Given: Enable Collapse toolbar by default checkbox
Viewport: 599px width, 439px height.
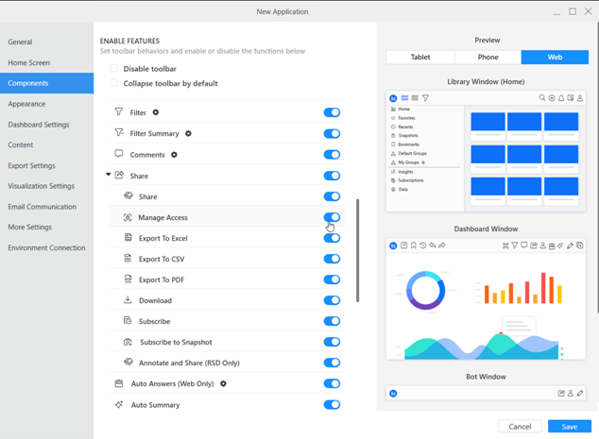Looking at the screenshot, I should coord(114,83).
